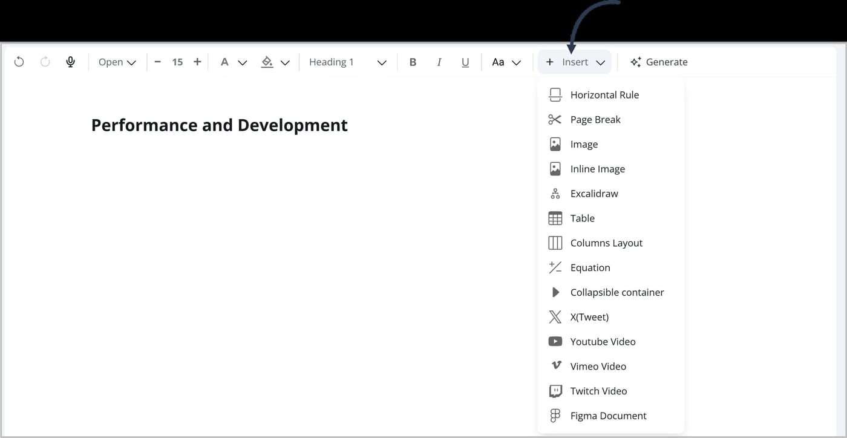Click the Youtube Video play icon

555,341
